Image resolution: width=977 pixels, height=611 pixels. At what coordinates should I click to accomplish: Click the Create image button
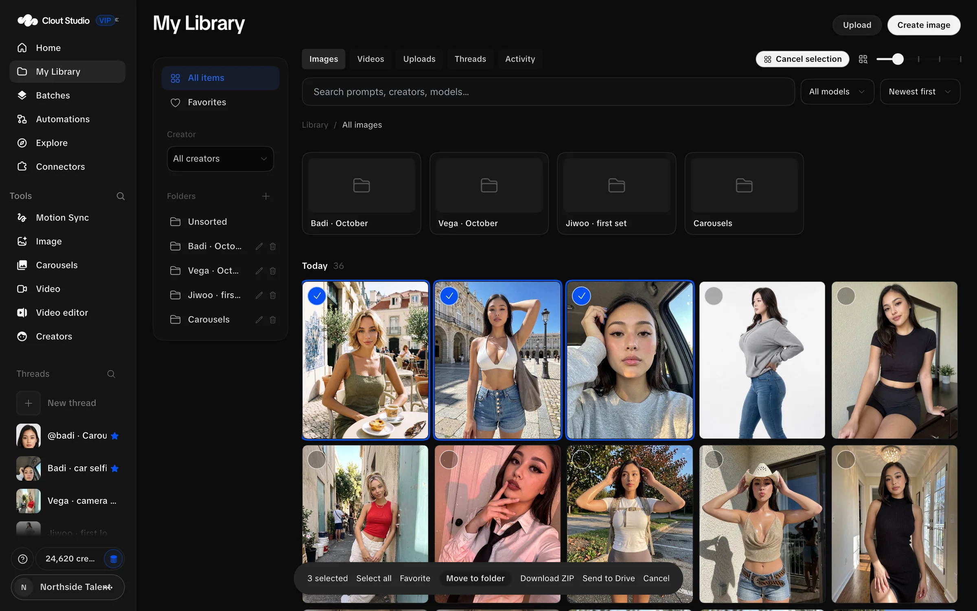(924, 25)
